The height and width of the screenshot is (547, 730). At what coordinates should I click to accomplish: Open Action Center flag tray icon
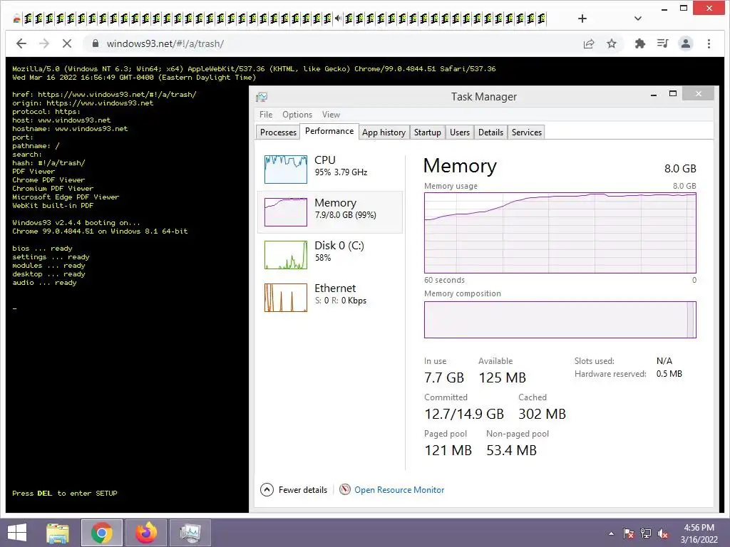click(x=629, y=533)
